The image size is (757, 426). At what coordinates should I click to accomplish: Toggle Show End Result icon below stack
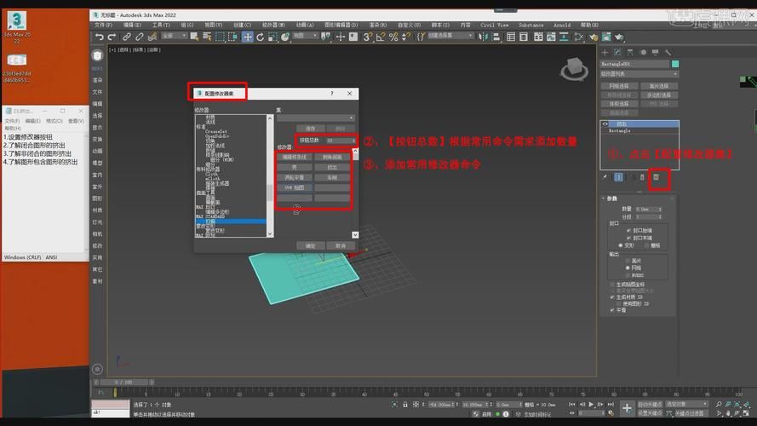coord(618,177)
